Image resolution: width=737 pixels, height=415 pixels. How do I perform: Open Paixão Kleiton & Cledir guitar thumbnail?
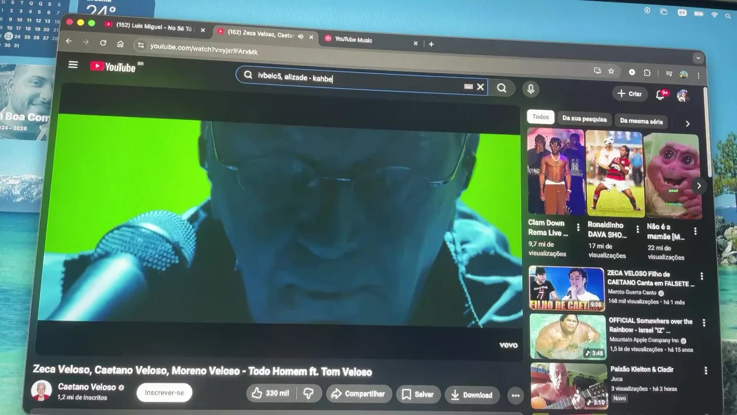tap(569, 386)
